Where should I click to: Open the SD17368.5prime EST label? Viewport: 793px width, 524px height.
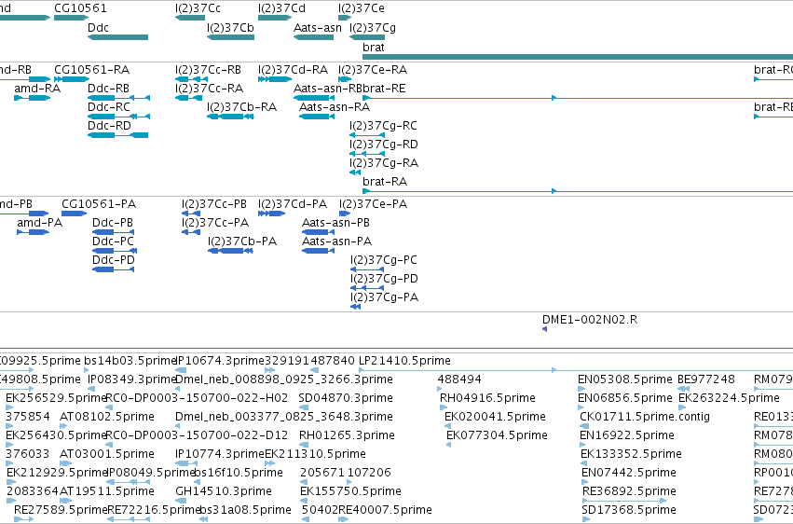click(629, 509)
